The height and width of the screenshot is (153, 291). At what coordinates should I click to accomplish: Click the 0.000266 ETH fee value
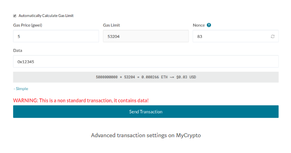coord(154,77)
